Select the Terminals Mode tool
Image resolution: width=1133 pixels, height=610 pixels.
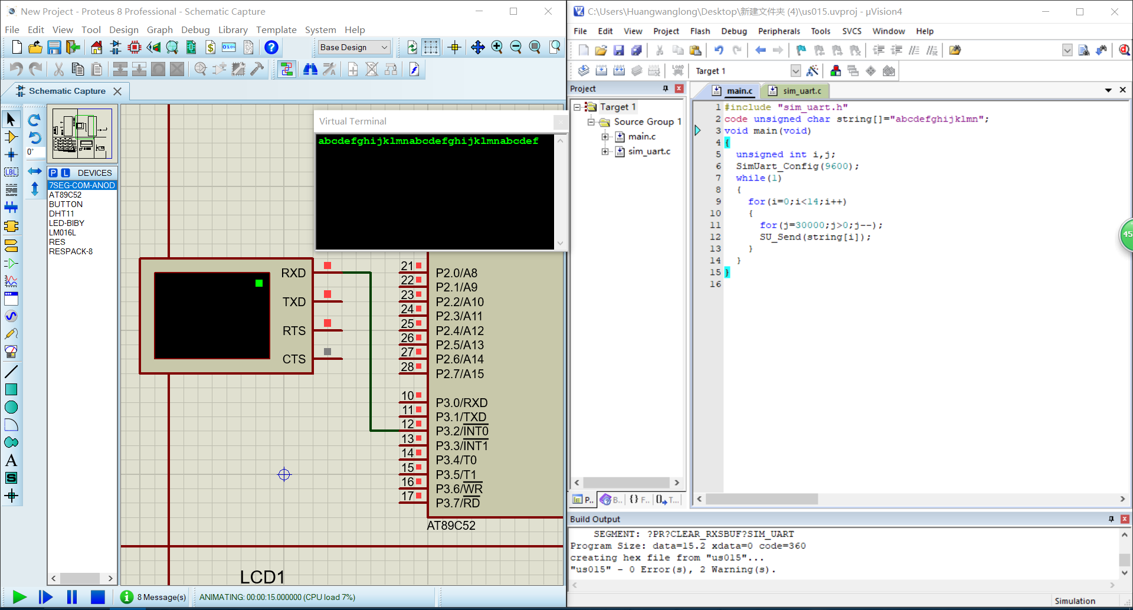11,245
